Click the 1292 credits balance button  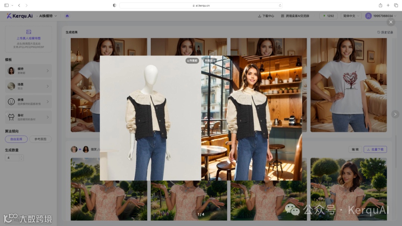click(328, 16)
